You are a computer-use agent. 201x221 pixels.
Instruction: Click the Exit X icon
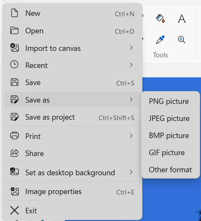(15, 210)
